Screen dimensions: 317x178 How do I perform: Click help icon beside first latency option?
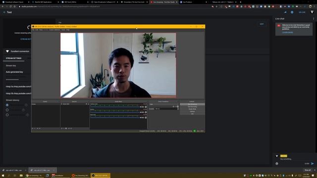click(x=26, y=105)
